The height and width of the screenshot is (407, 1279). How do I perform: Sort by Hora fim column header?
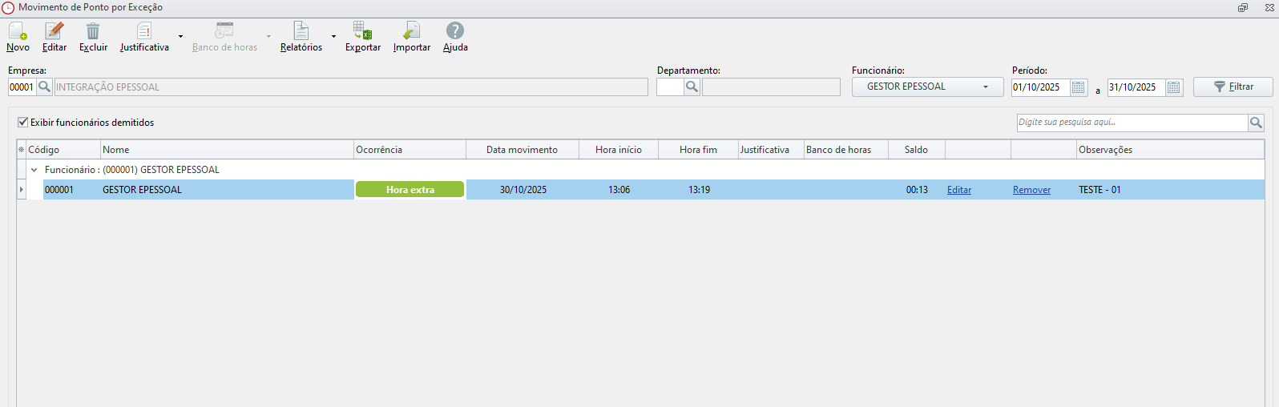click(698, 150)
